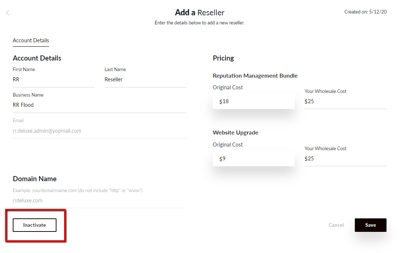
Task: Cancel adding the reseller
Action: (336, 225)
